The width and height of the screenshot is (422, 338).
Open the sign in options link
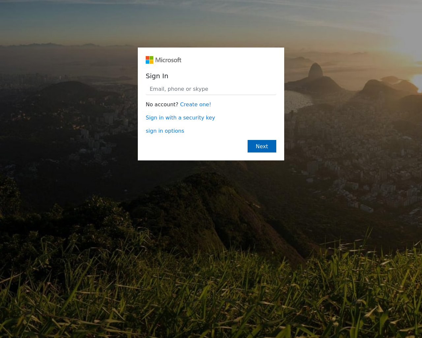pyautogui.click(x=165, y=131)
